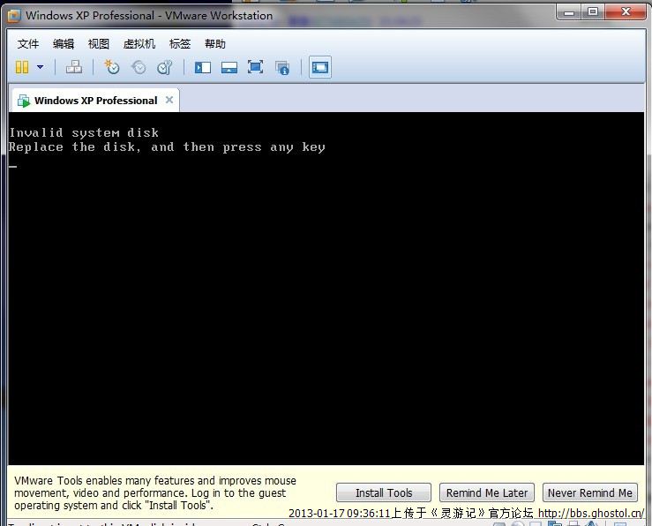Toggle the console view icon

pos(320,67)
